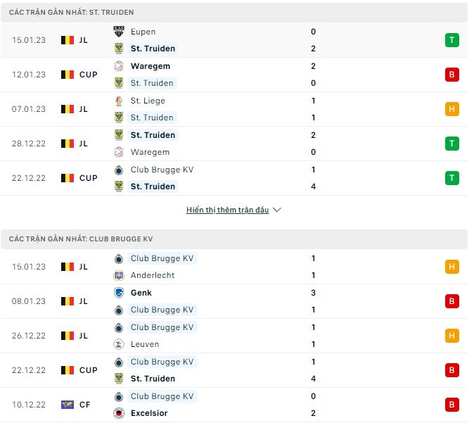The width and height of the screenshot is (474, 423).
Task: Open Club Brugge KV link in Anderlecht match
Action: [162, 258]
